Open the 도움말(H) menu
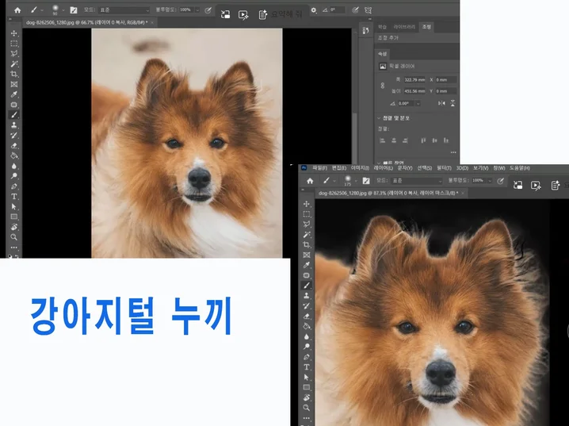569x426 pixels. pyautogui.click(x=520, y=168)
